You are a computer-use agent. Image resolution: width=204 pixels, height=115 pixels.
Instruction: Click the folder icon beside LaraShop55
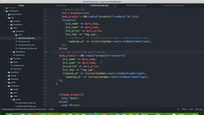pos(7,11)
